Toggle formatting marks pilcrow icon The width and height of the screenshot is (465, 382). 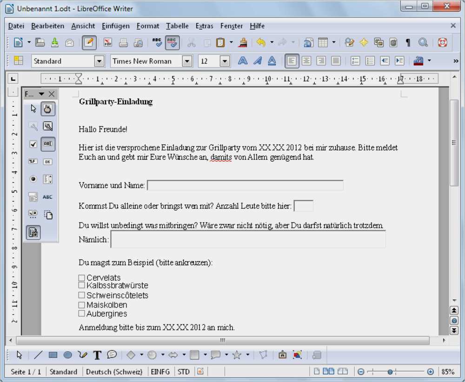coord(408,43)
